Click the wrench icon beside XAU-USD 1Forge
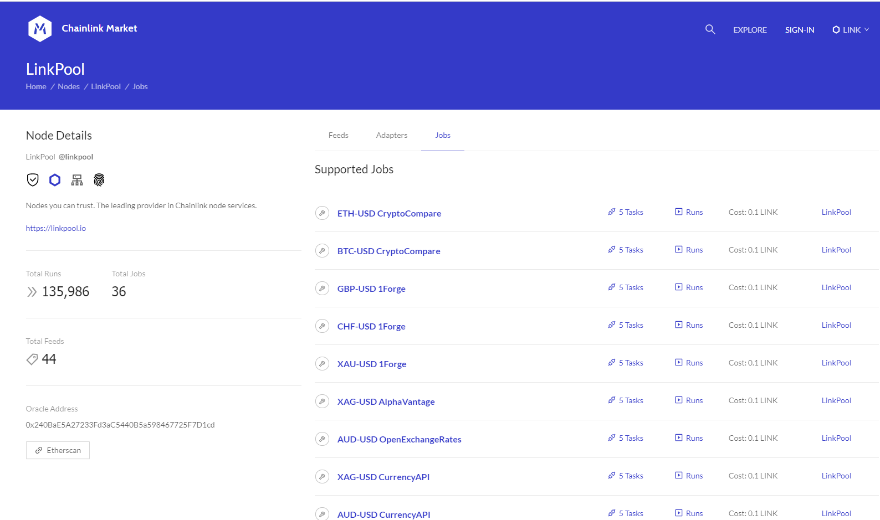The image size is (880, 520). (x=322, y=363)
